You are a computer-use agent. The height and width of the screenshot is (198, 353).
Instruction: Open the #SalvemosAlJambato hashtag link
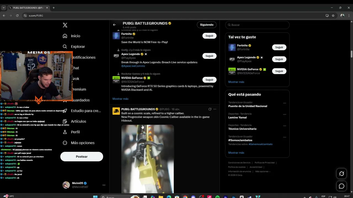click(260, 144)
